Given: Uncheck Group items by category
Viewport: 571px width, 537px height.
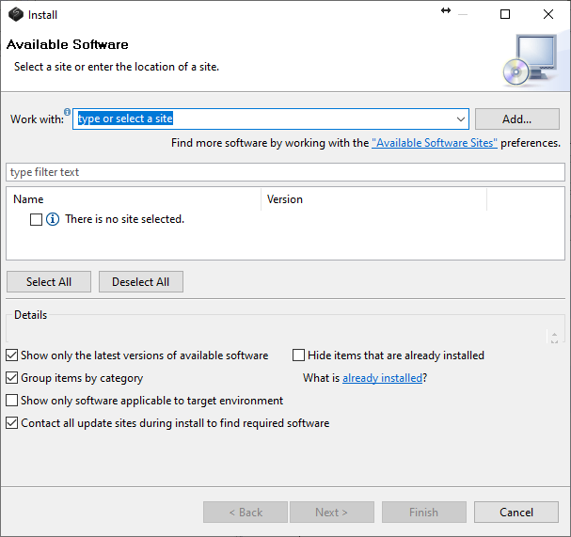Looking at the screenshot, I should tap(12, 378).
